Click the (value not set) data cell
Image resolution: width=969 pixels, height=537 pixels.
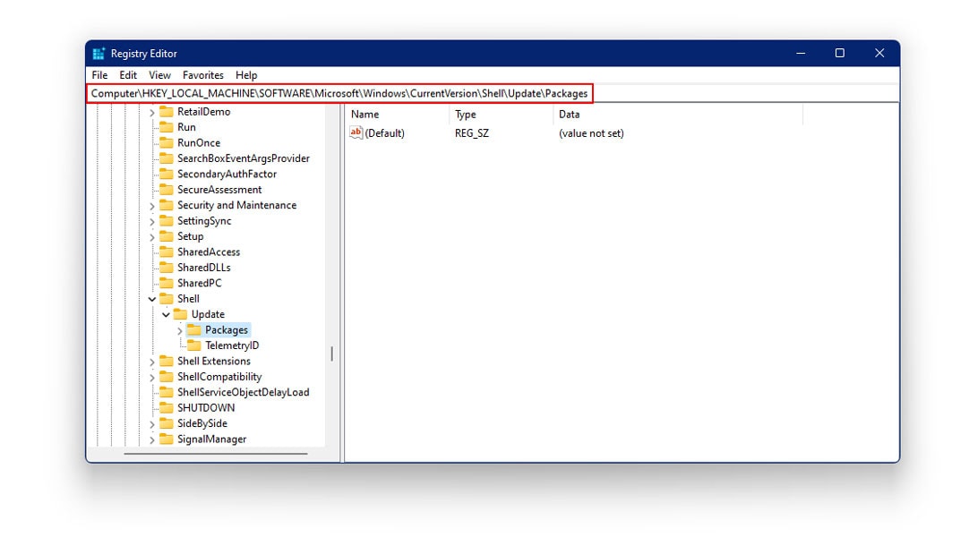[x=591, y=132]
